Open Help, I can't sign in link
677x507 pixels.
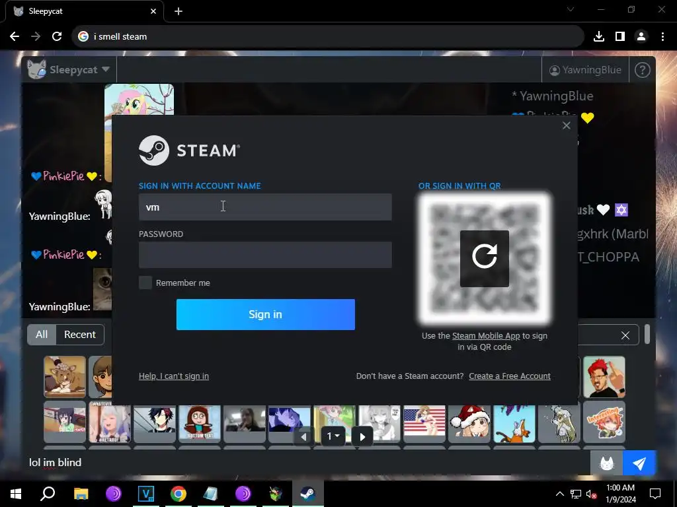click(x=174, y=376)
